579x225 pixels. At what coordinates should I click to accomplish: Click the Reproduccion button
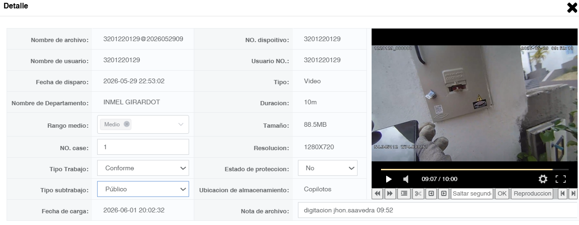pyautogui.click(x=532, y=194)
